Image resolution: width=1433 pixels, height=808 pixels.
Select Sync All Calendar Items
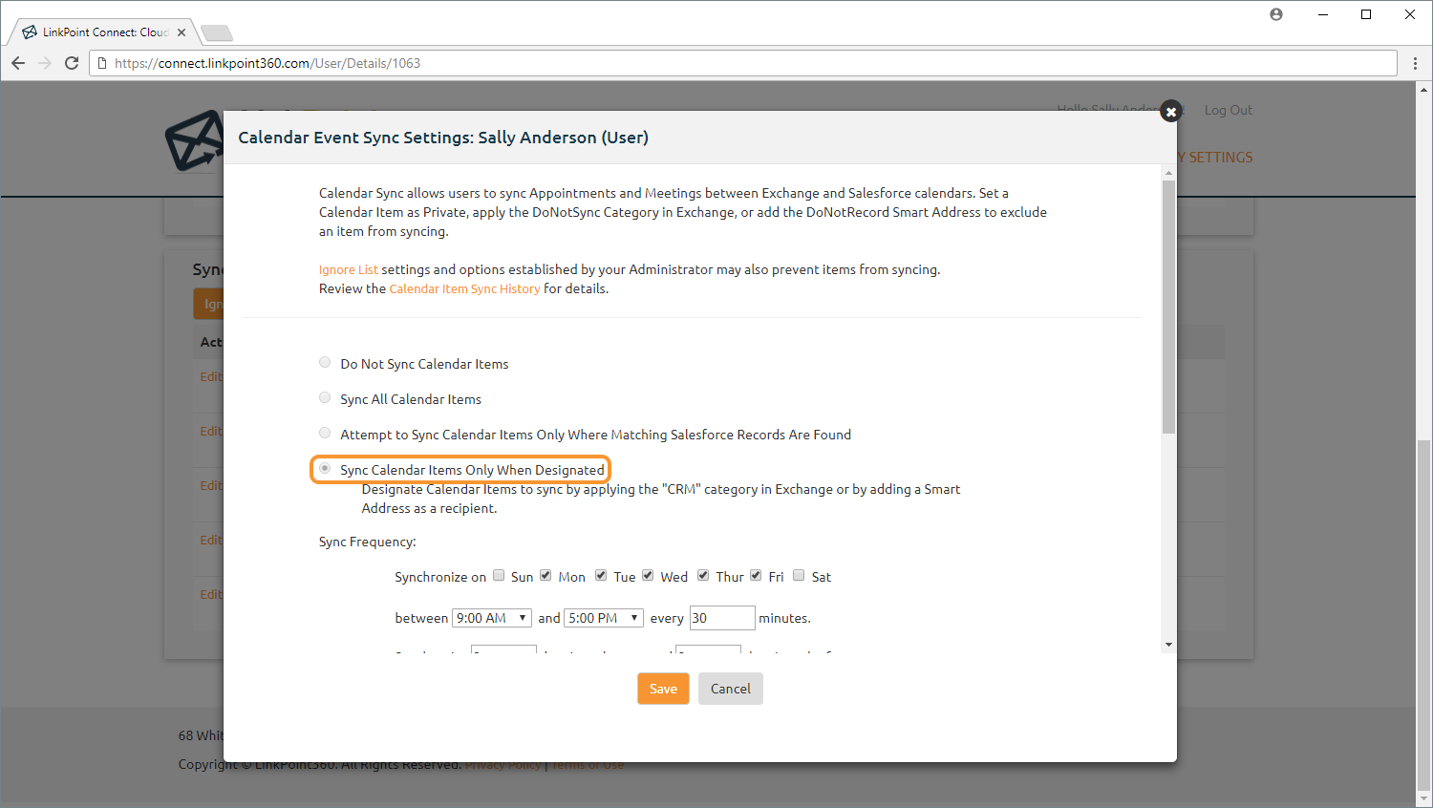(325, 398)
